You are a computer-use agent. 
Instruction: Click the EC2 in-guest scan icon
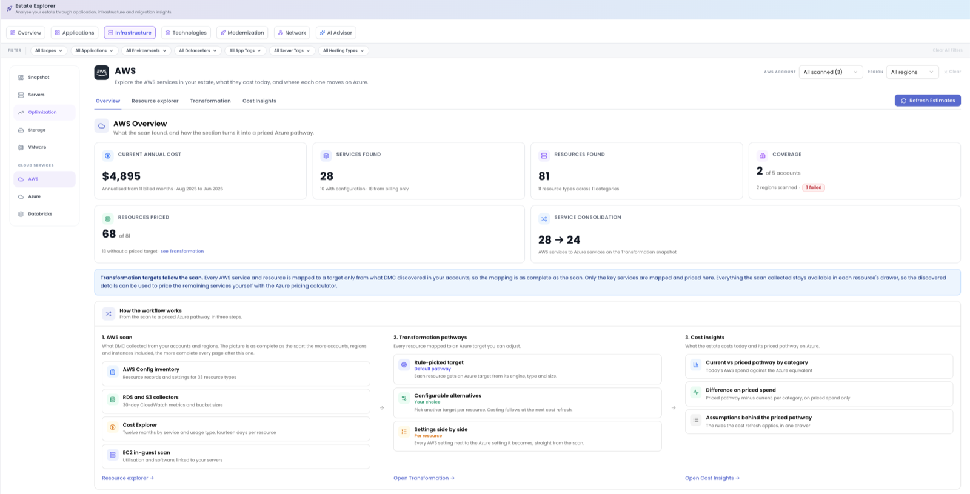tap(112, 455)
